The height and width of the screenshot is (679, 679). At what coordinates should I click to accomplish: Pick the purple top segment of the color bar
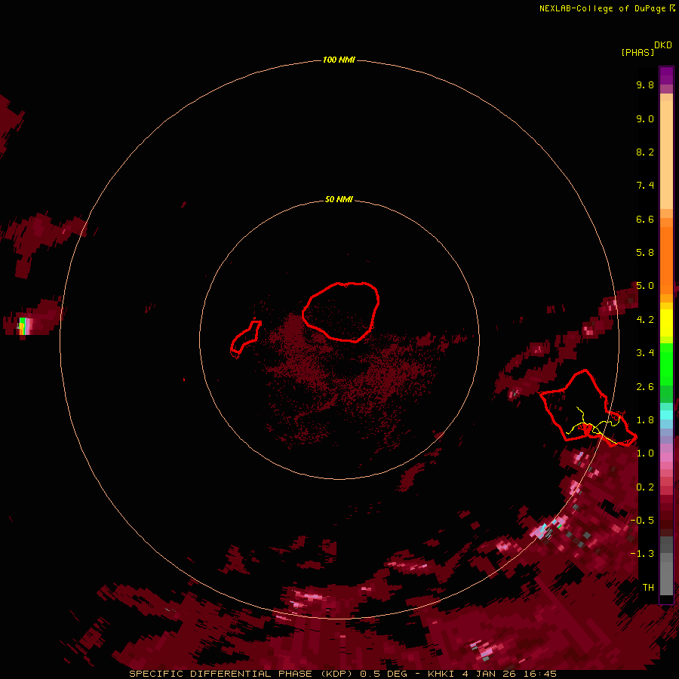pos(666,75)
